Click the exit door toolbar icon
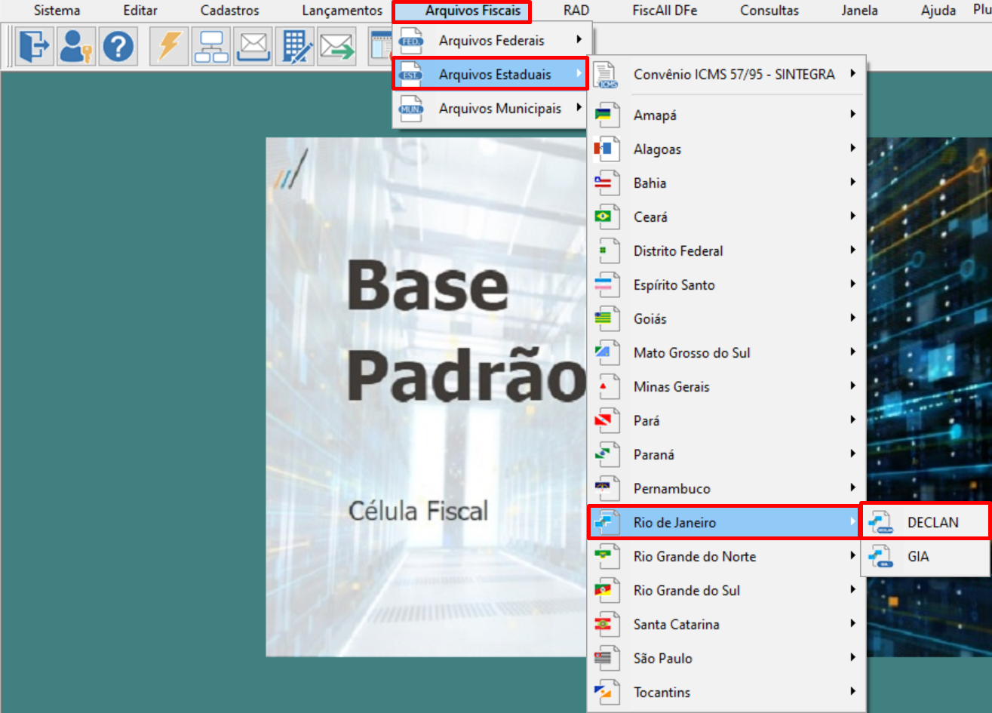The height and width of the screenshot is (713, 992). (35, 47)
